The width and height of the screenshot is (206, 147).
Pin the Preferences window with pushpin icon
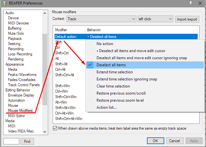(191, 3)
